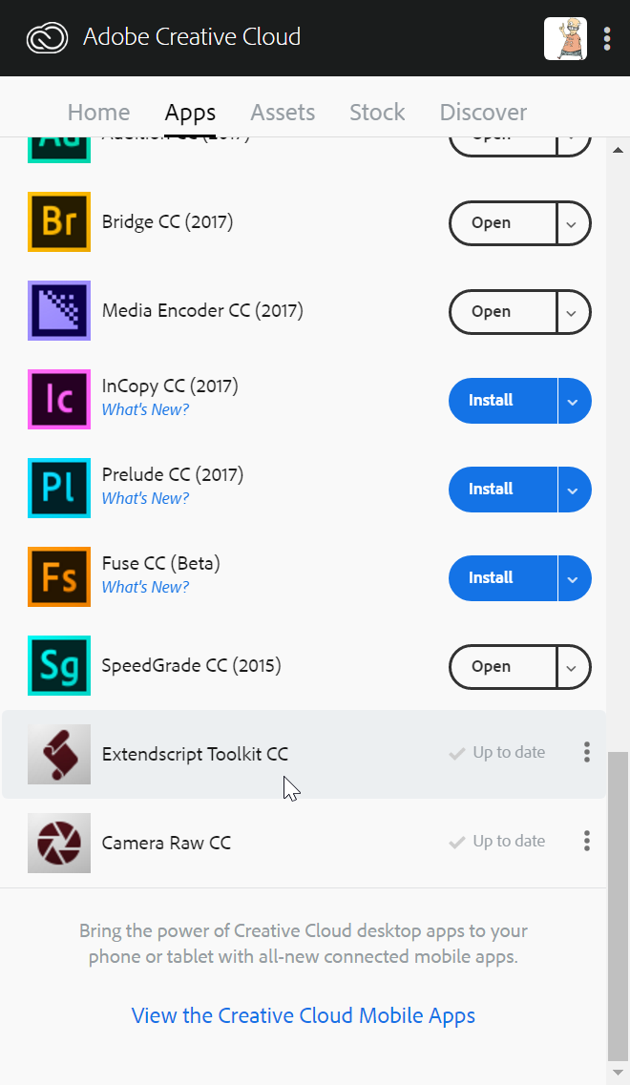
Task: Expand the SpeedGrade CC Open dropdown arrow
Action: click(x=573, y=667)
